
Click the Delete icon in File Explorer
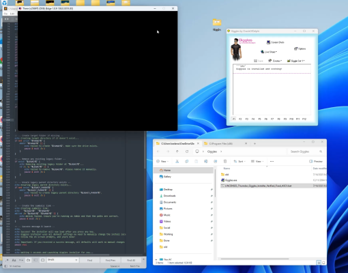(225, 161)
